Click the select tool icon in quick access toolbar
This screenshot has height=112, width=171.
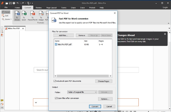pos(28,3)
